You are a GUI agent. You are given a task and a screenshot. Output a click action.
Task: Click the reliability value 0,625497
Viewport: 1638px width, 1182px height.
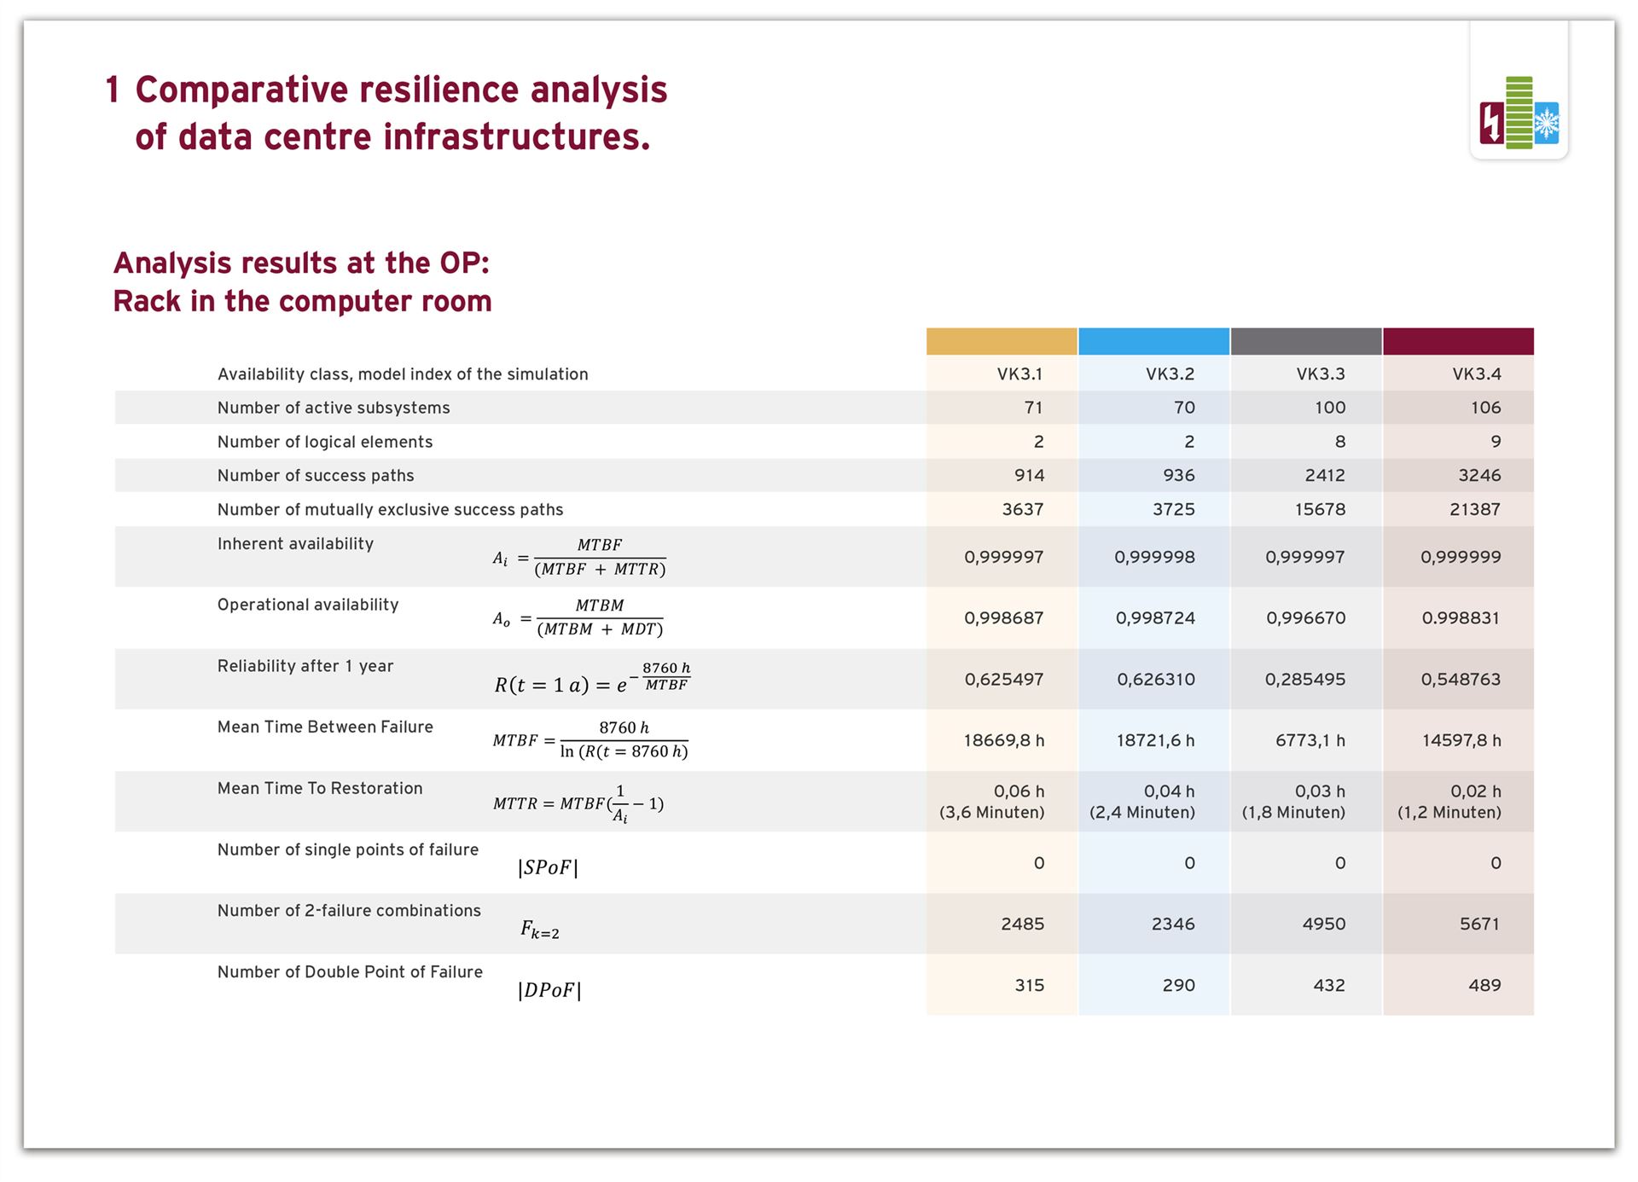[x=1004, y=679]
